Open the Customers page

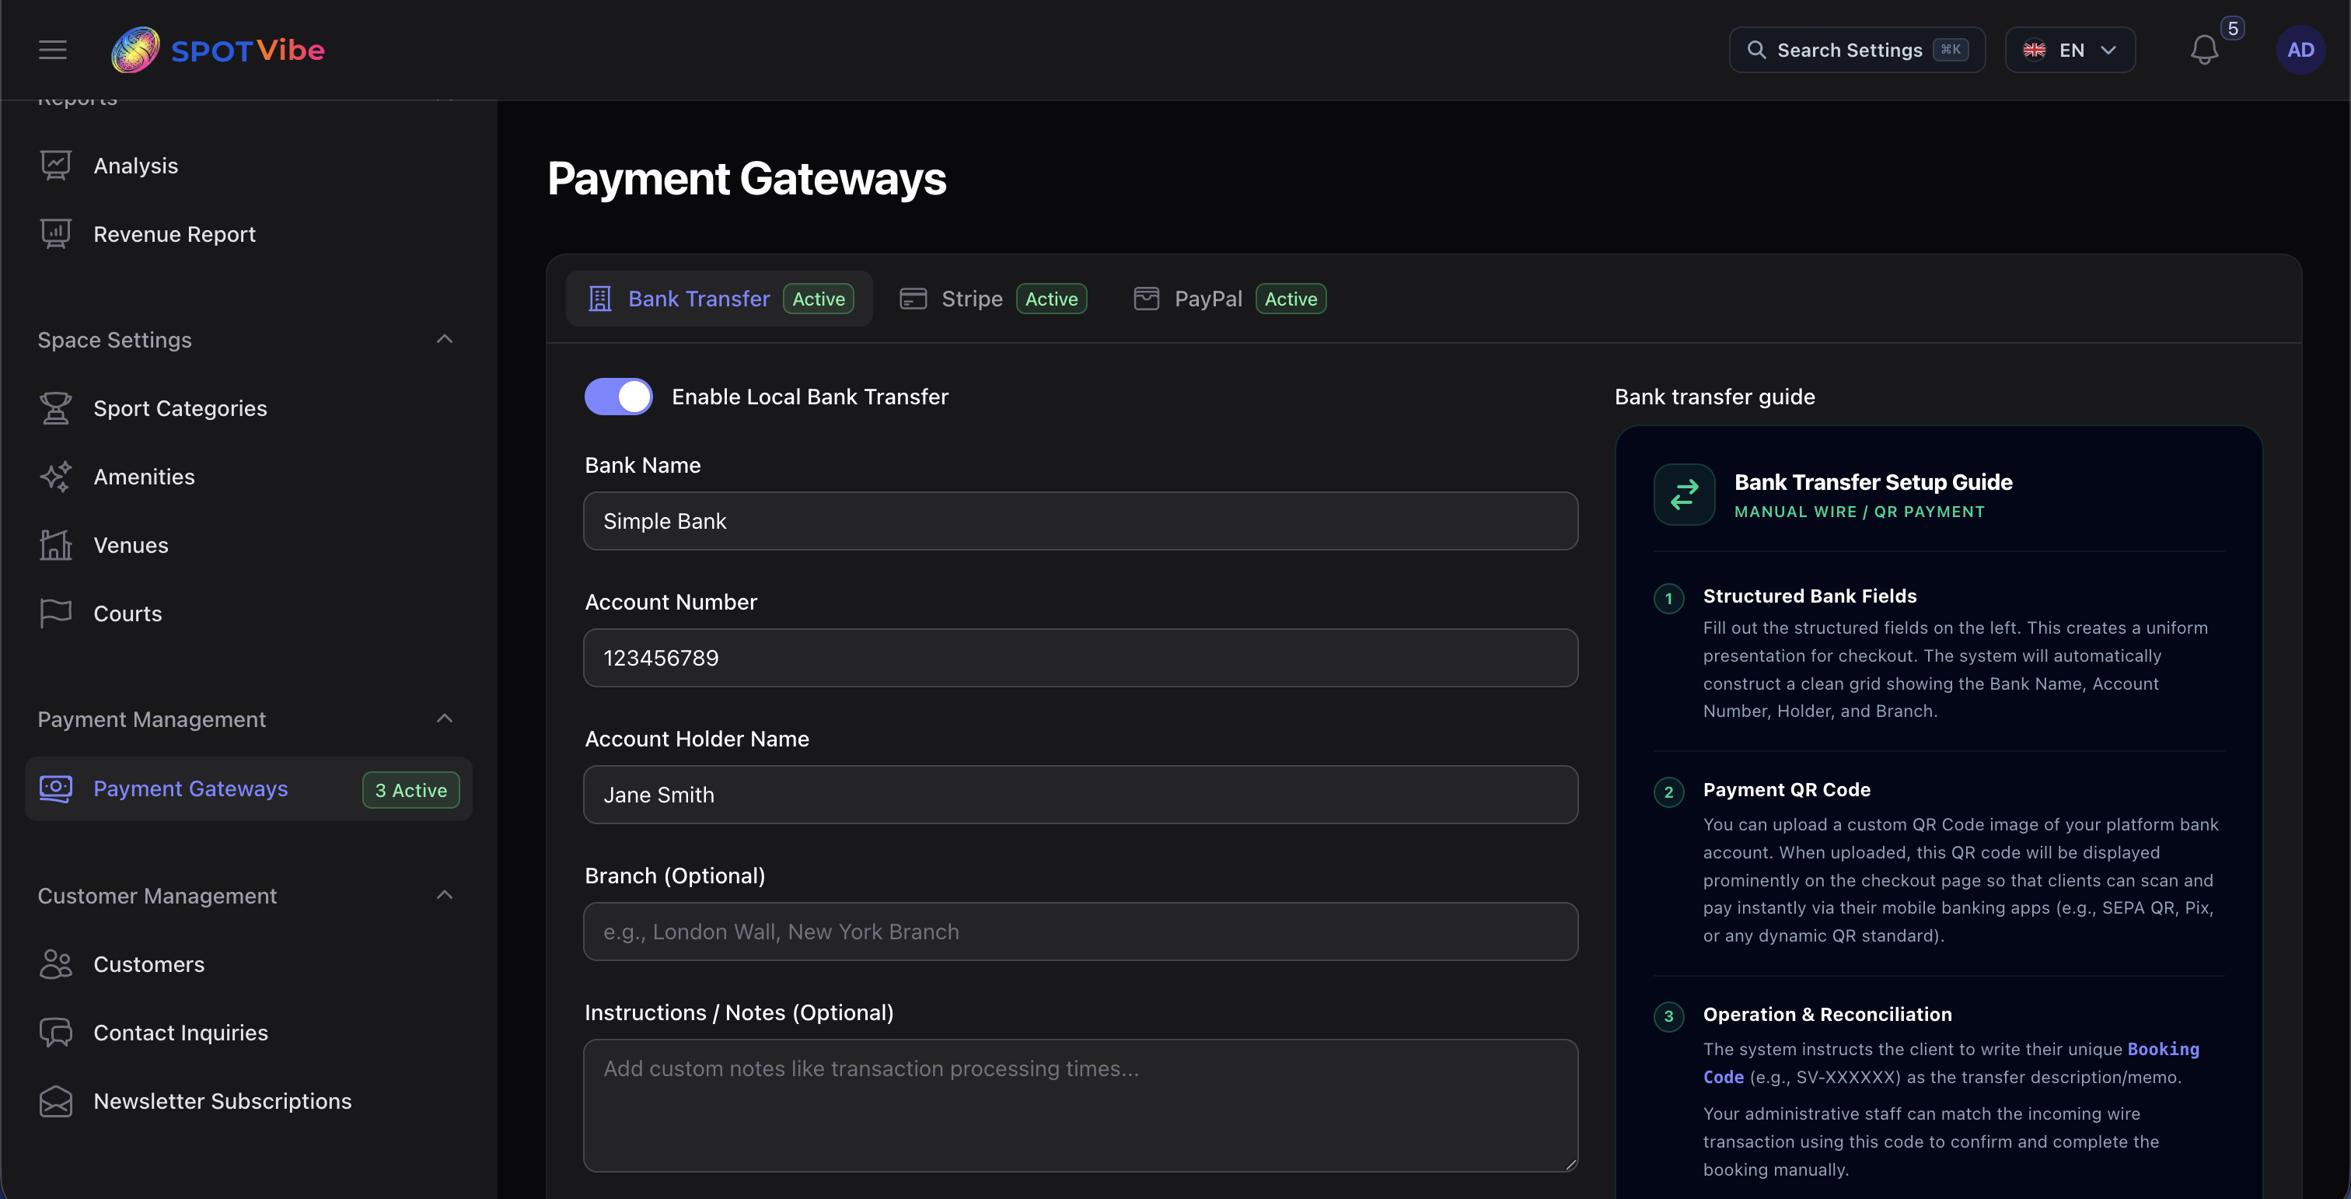148,963
